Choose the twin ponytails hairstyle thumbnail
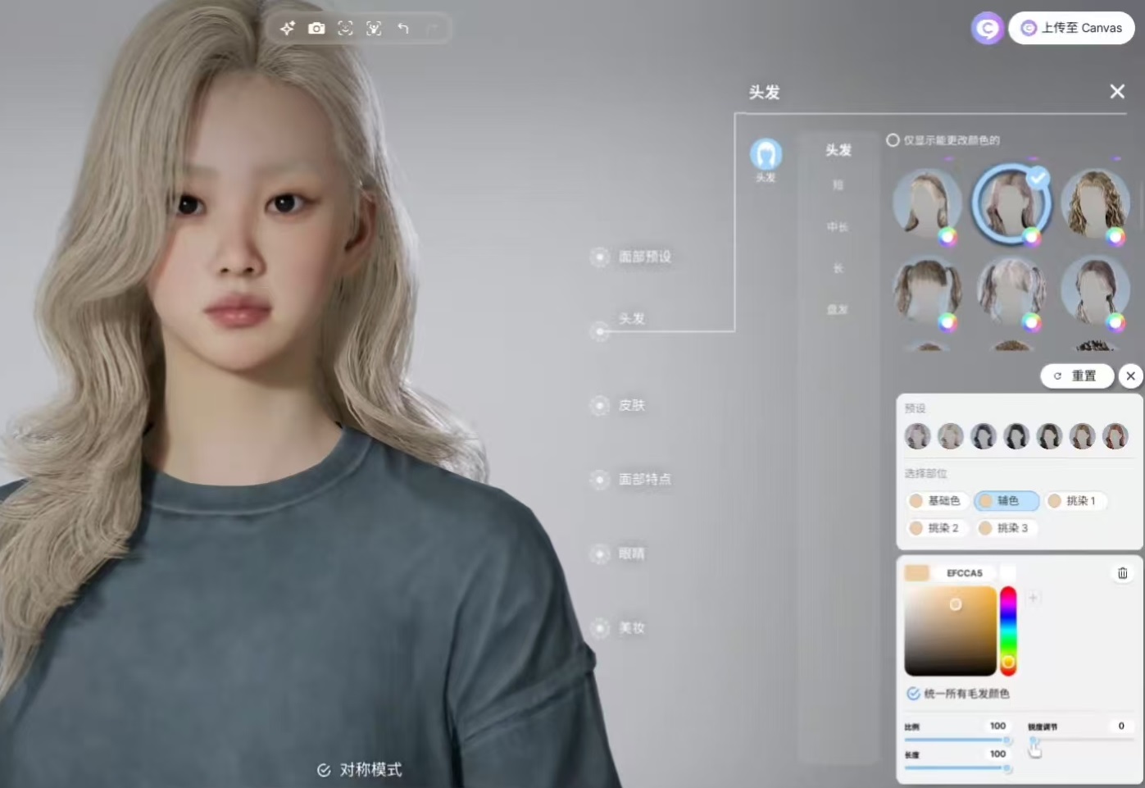The height and width of the screenshot is (788, 1145). point(926,292)
